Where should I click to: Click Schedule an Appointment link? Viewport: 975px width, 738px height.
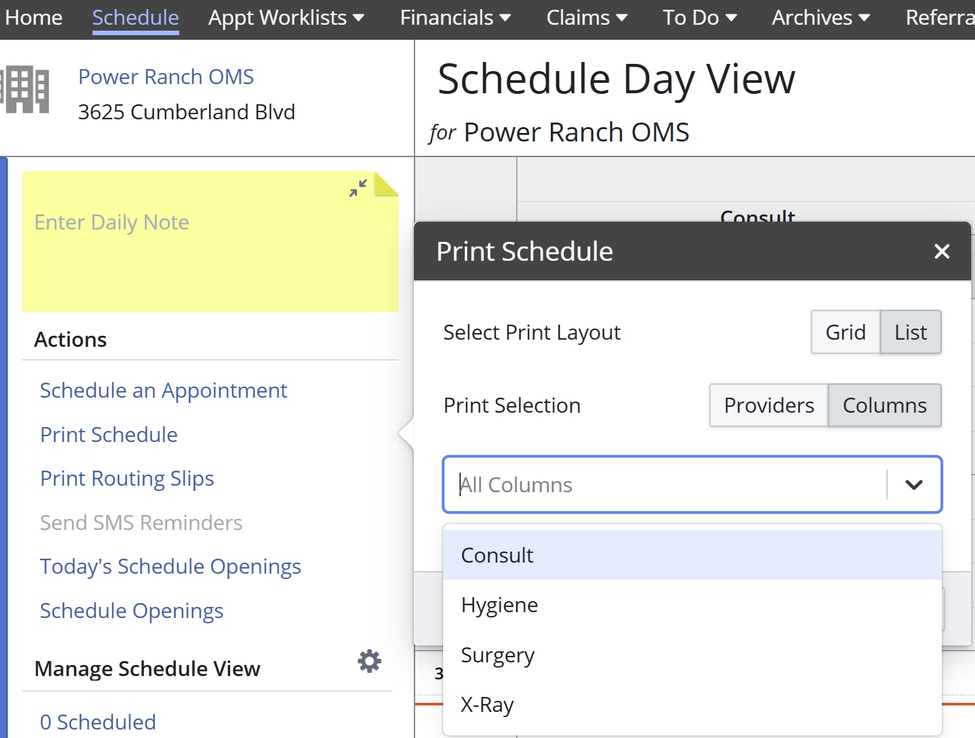pos(164,390)
